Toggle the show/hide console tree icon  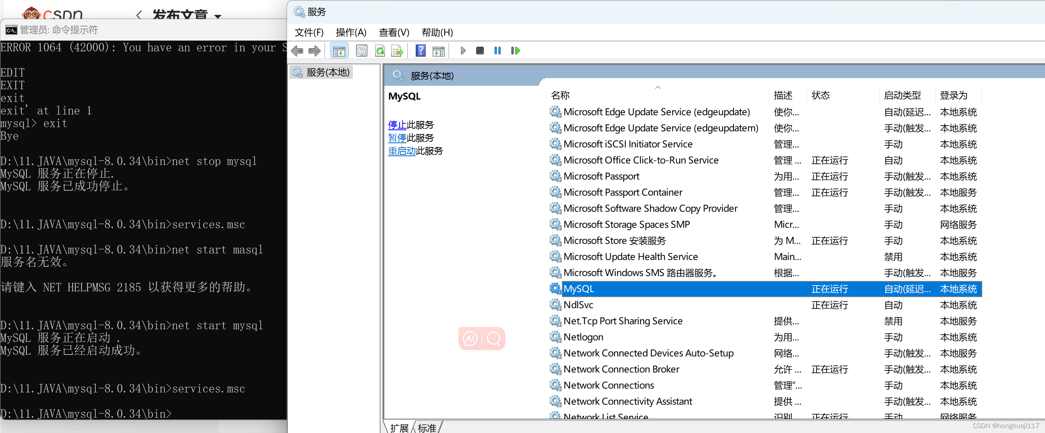(x=339, y=51)
